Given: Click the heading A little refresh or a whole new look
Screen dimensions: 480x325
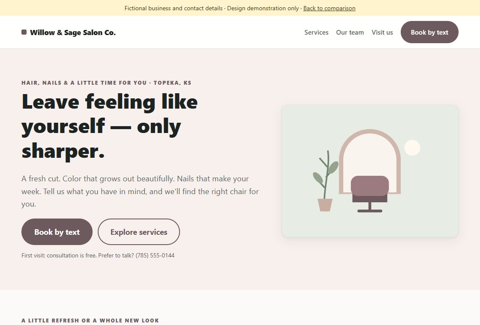Looking at the screenshot, I should click(90, 320).
